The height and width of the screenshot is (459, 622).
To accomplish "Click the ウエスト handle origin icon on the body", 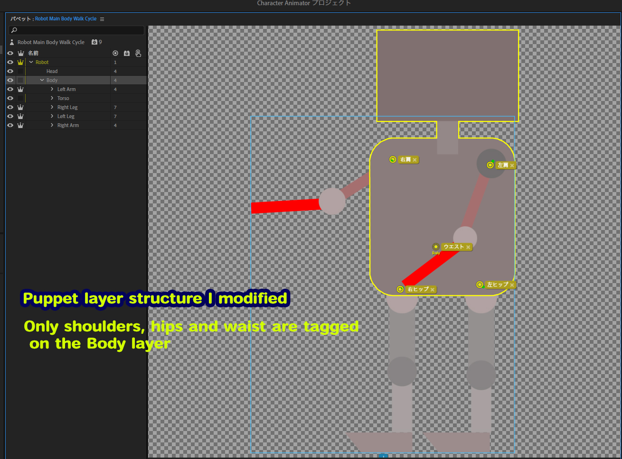I will [x=436, y=247].
